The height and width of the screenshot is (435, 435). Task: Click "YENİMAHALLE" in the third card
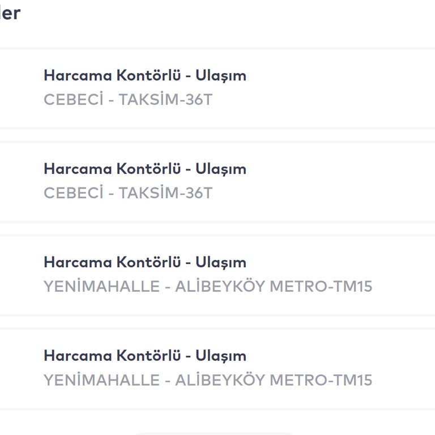101,287
